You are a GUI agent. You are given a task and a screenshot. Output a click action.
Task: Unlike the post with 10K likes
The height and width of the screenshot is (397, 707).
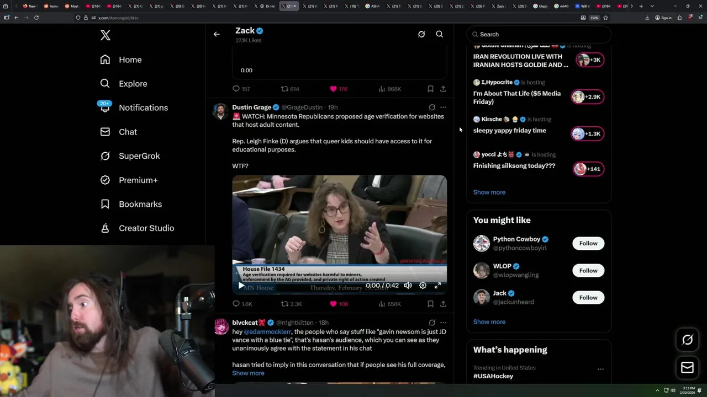point(339,304)
